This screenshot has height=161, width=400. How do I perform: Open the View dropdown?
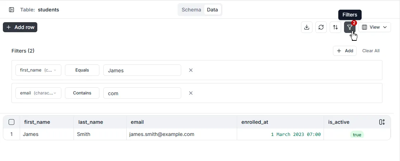[x=375, y=27]
